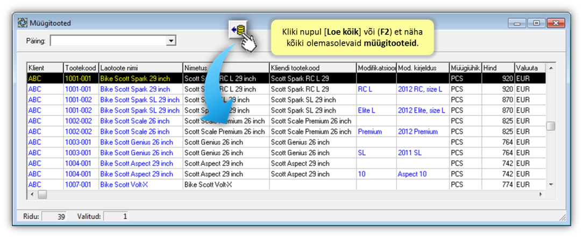The image size is (583, 238).
Task: Click the Valuuta column header
Action: pos(530,68)
